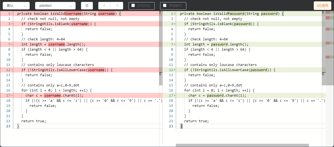The height and width of the screenshot is (147, 334).
Task: Click the trash can clear icon
Action: [87, 6]
